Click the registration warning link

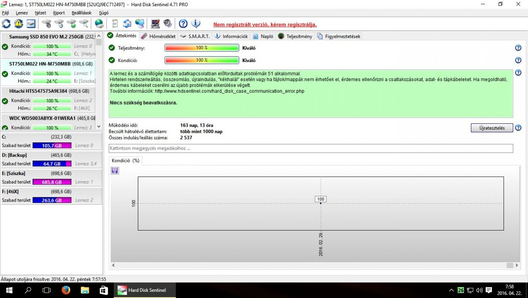tap(265, 24)
